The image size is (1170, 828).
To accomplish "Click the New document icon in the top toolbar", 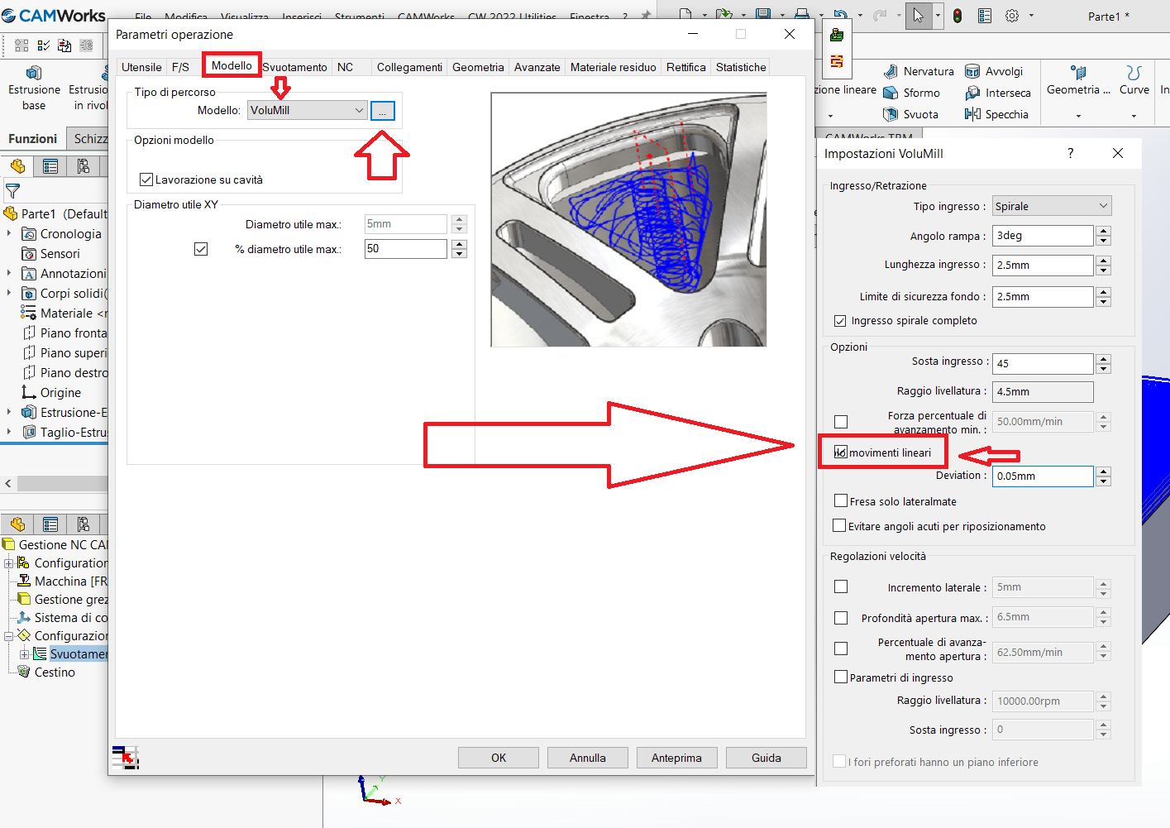I will [685, 14].
